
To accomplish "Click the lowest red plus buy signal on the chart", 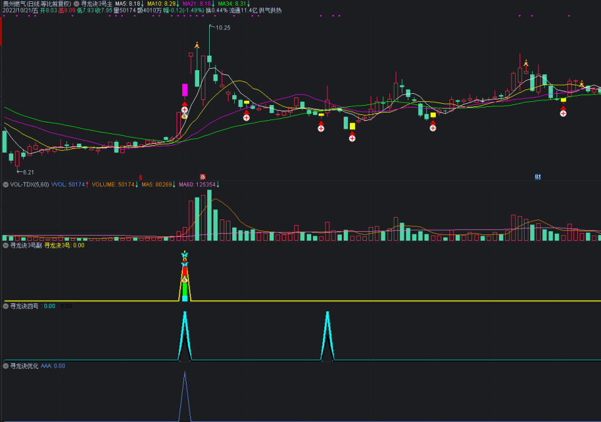I will coord(352,137).
